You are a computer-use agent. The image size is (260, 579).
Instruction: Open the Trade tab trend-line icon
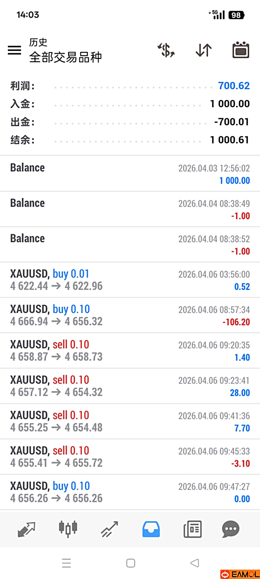click(109, 529)
